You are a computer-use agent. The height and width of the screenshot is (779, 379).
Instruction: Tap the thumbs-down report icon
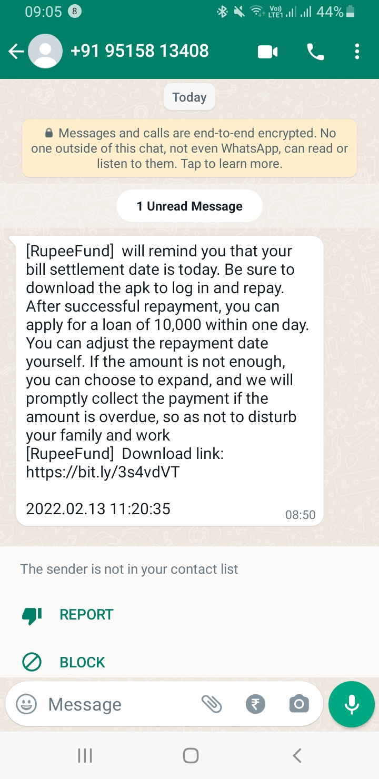pyautogui.click(x=32, y=615)
